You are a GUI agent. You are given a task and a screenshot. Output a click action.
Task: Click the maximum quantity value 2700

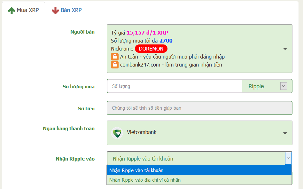[x=166, y=41]
